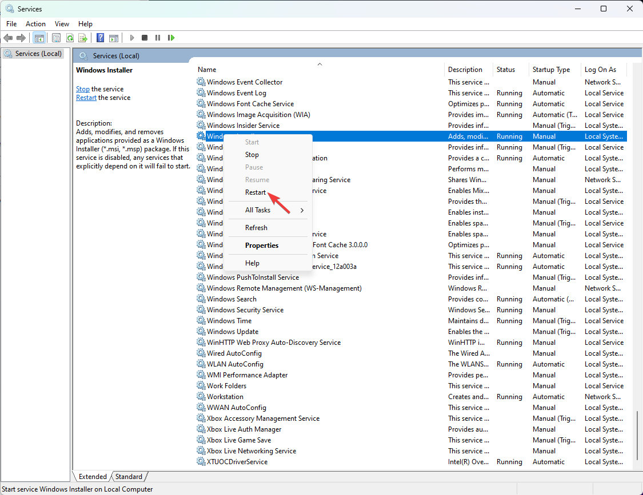
Task: Click the Restart the service link
Action: [86, 98]
